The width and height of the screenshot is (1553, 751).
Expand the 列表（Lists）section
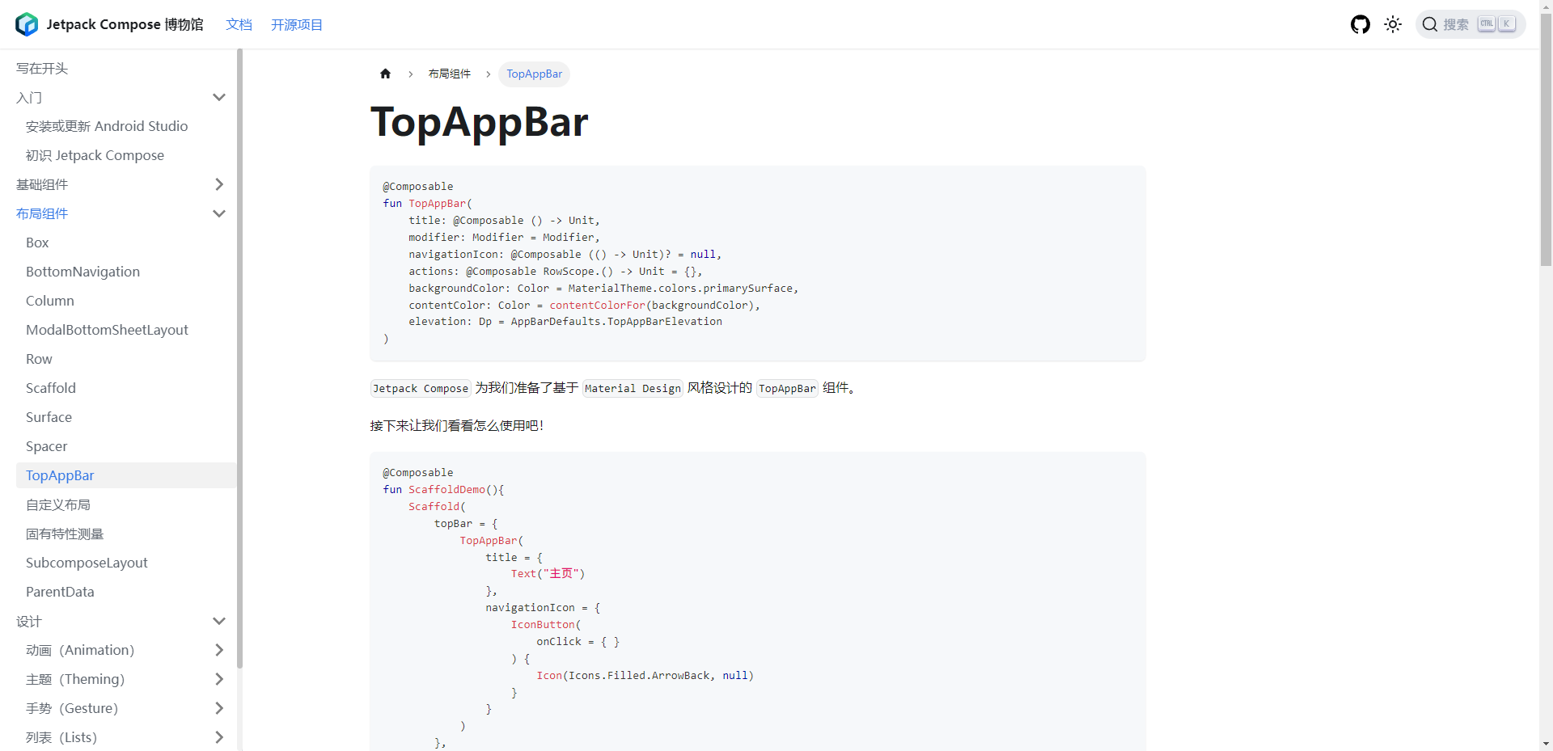point(218,737)
